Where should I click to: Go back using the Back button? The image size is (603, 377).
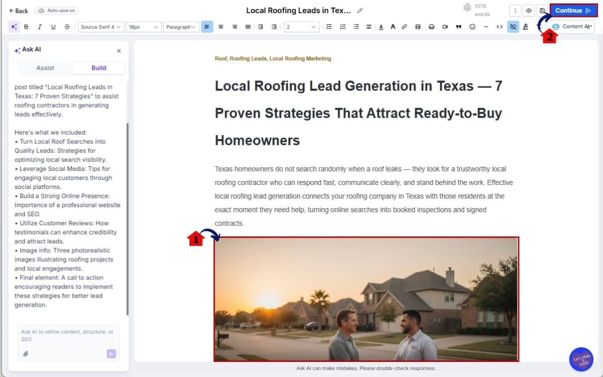(19, 11)
